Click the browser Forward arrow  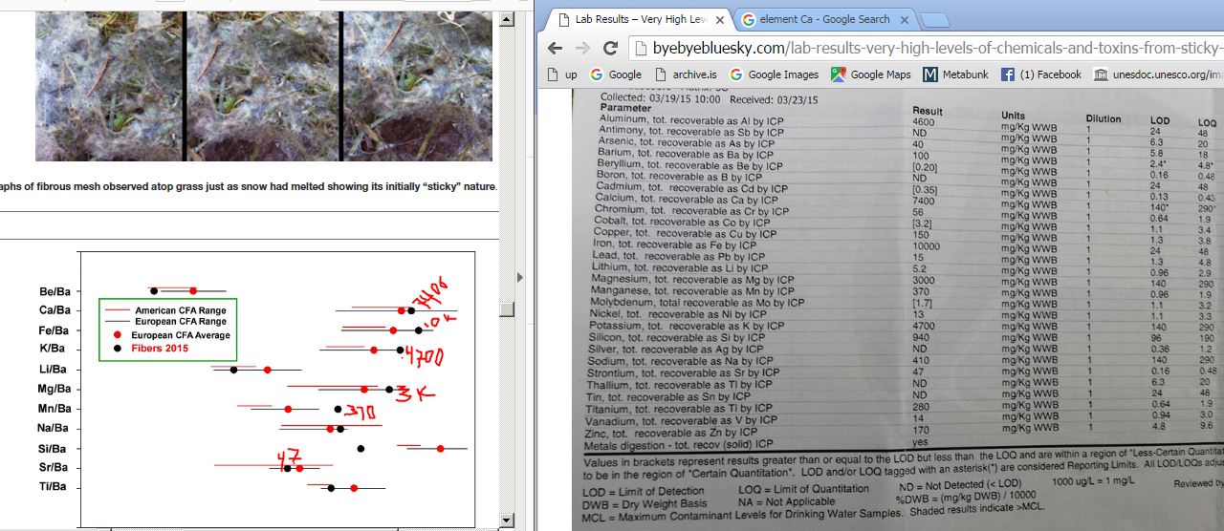pos(582,48)
